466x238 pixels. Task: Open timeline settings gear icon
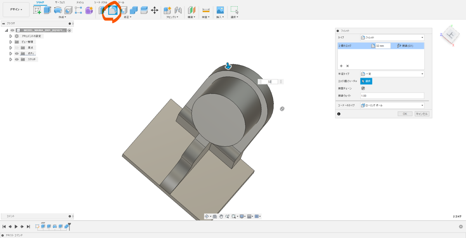(x=461, y=226)
